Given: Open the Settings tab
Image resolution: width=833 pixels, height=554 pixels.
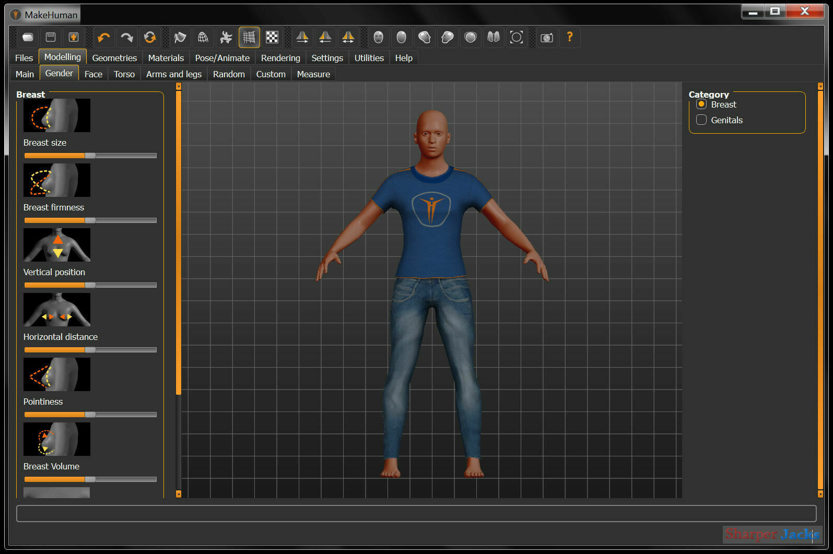Looking at the screenshot, I should pyautogui.click(x=327, y=58).
